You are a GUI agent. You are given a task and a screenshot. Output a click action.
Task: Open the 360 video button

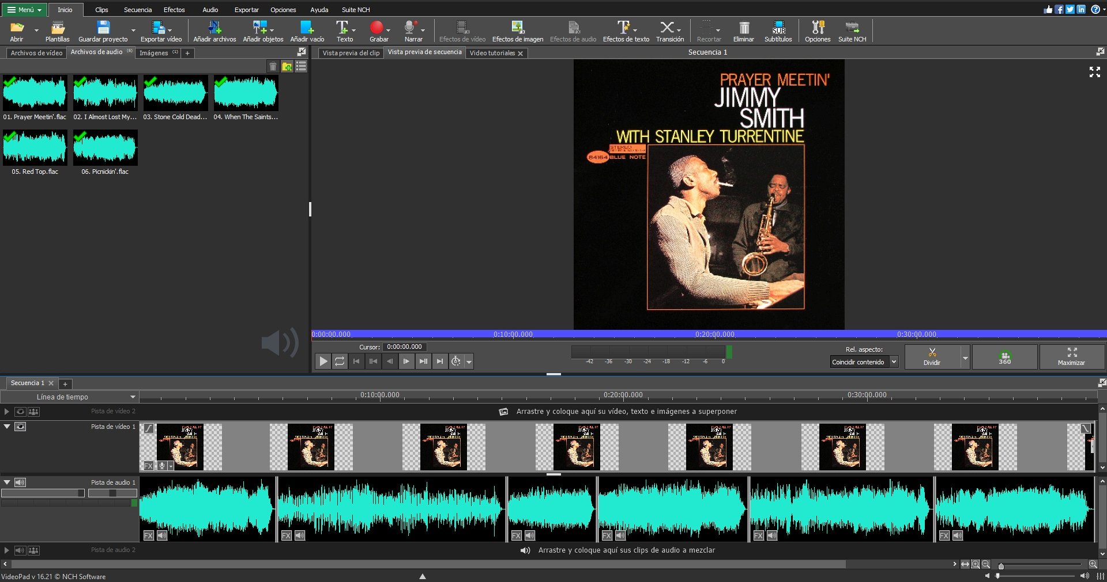pyautogui.click(x=1005, y=357)
